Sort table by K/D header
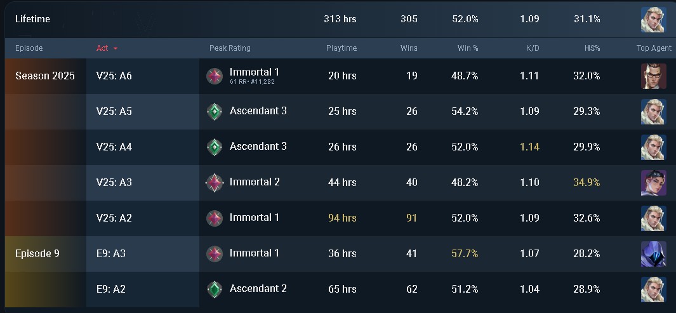This screenshot has width=676, height=313. [532, 48]
